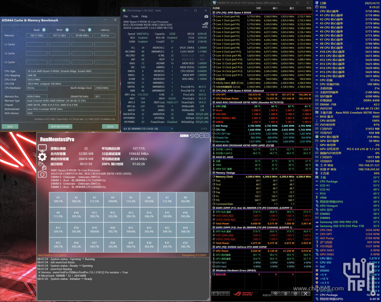Click the ROG logo in ZenTimings
Screen dimensions: 381x302
(205, 25)
